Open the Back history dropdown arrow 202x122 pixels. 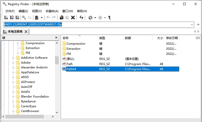click(x=95, y=18)
